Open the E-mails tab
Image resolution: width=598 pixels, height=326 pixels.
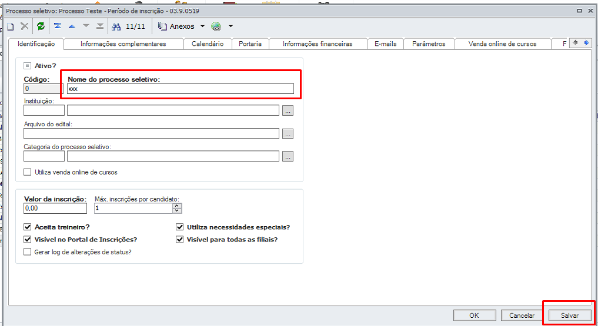coord(386,44)
